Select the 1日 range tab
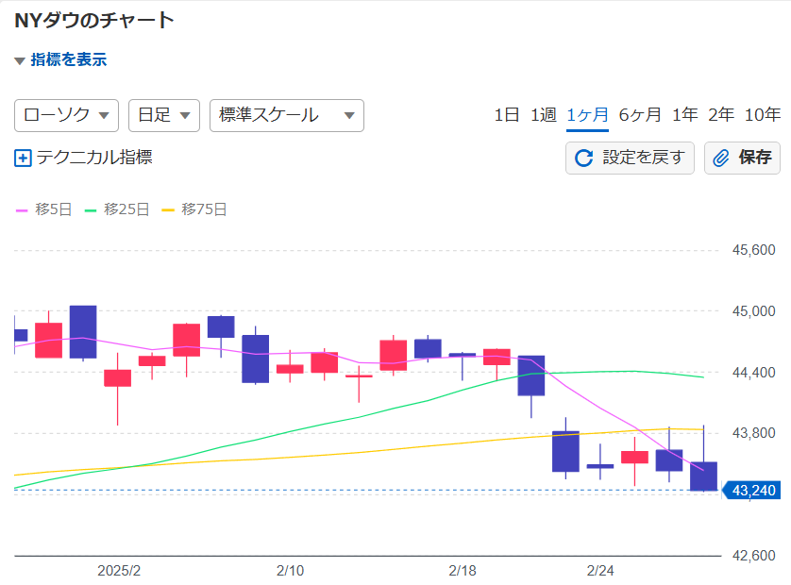 (x=507, y=115)
